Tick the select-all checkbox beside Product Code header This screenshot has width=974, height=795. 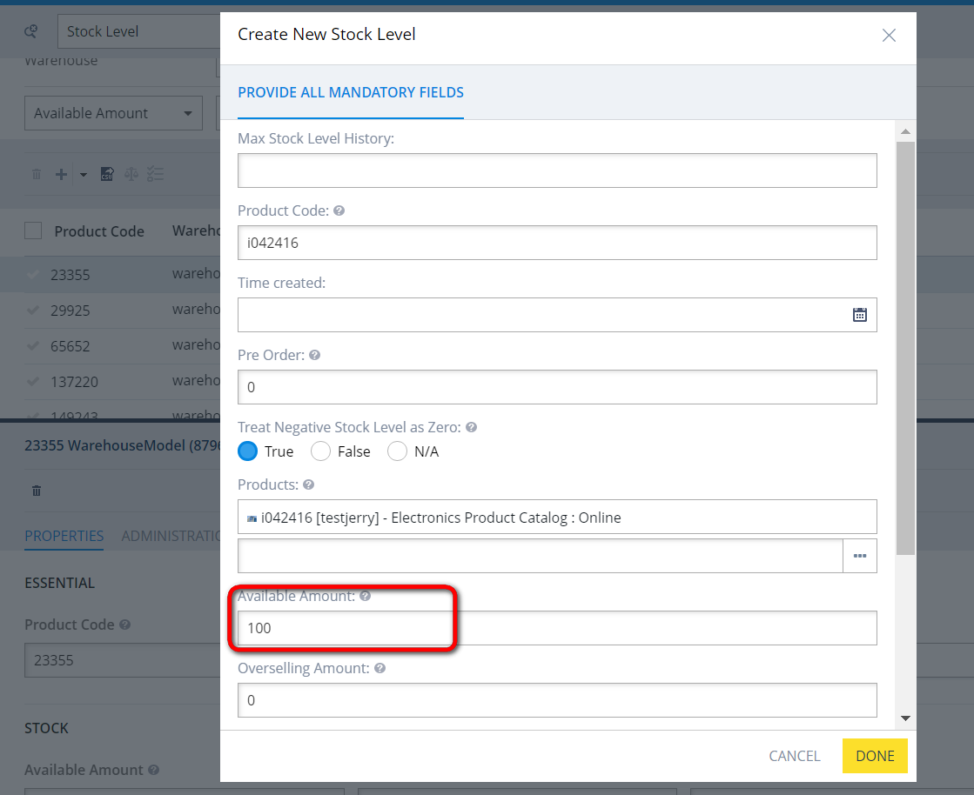pyautogui.click(x=33, y=230)
